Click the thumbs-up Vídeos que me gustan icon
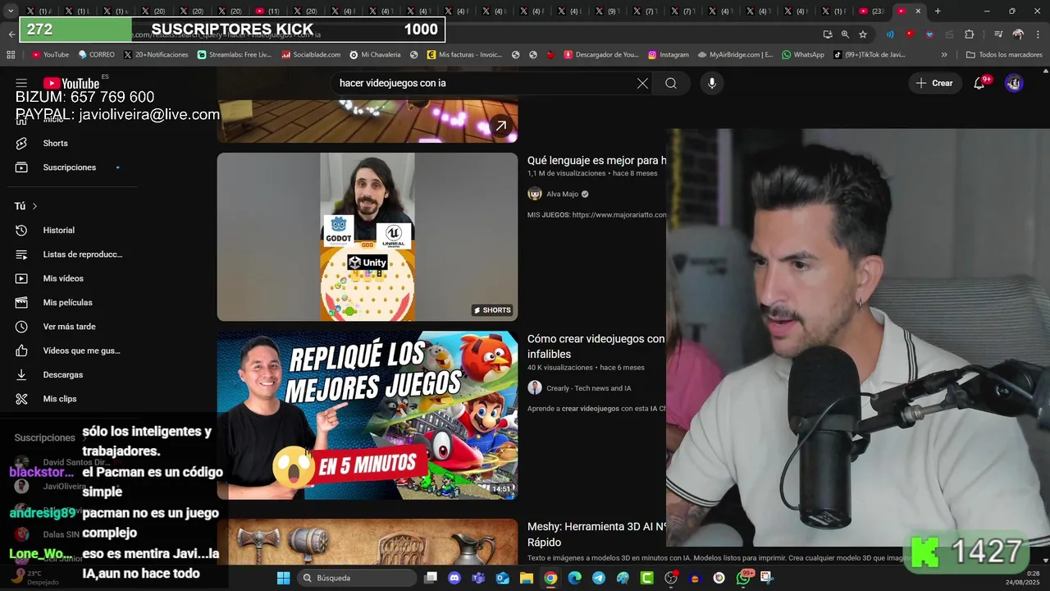Screen dimensions: 1050x591 tap(21, 350)
